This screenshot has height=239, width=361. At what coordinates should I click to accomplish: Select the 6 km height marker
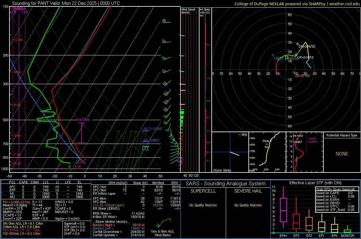click(x=17, y=105)
